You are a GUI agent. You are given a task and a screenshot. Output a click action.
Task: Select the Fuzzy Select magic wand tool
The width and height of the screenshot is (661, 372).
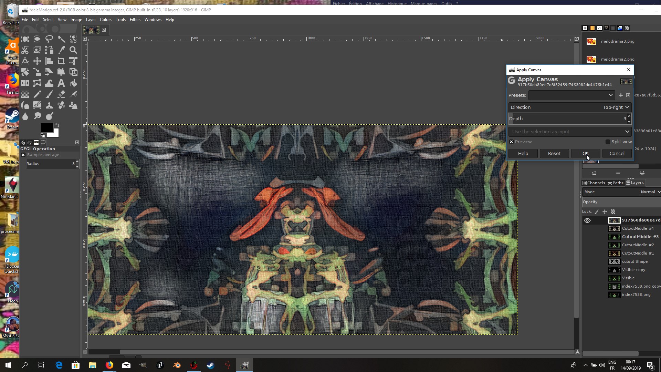(61, 39)
